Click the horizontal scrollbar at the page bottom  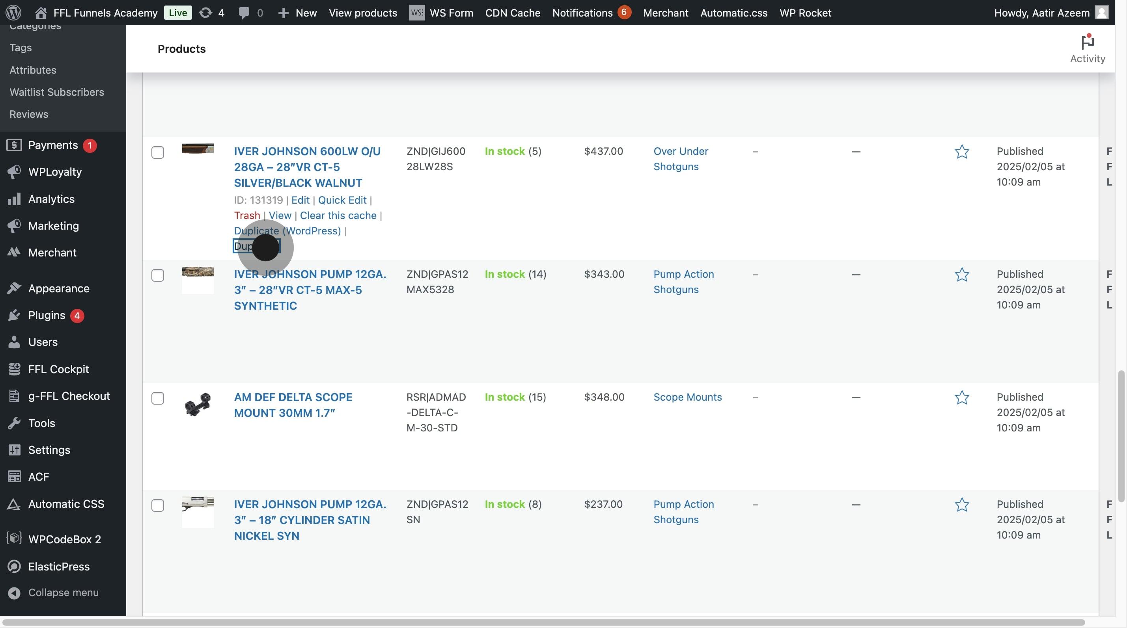pyautogui.click(x=543, y=622)
